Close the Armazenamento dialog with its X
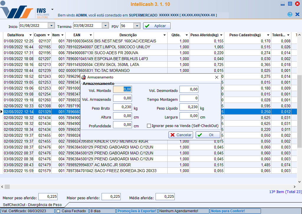 217,77
